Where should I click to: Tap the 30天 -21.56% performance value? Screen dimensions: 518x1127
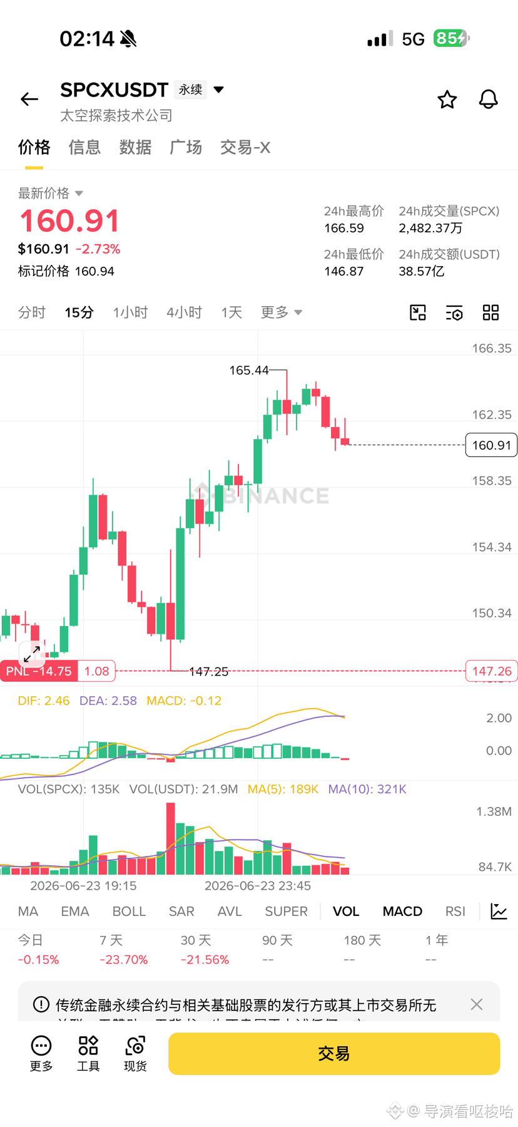[205, 960]
